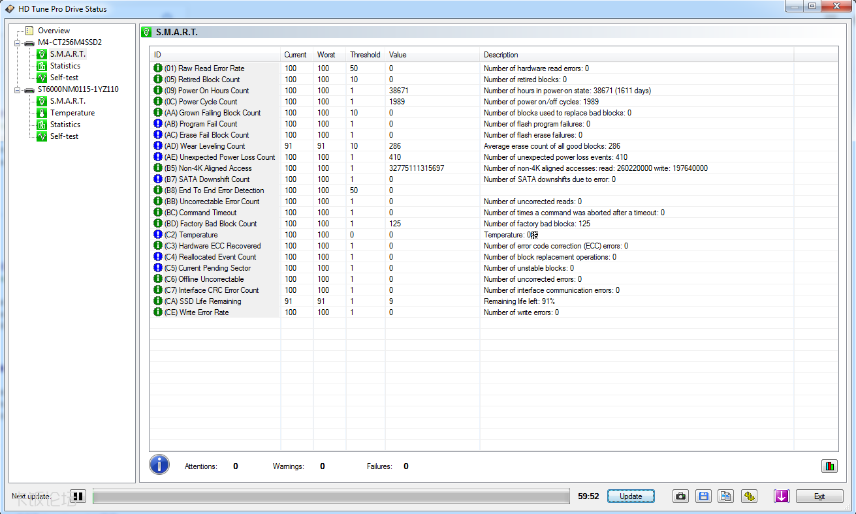Image resolution: width=856 pixels, height=514 pixels.
Task: Click value 32775111315697 in Value column
Action: click(x=417, y=168)
